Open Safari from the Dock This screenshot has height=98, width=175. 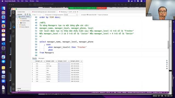click(x=3, y=17)
